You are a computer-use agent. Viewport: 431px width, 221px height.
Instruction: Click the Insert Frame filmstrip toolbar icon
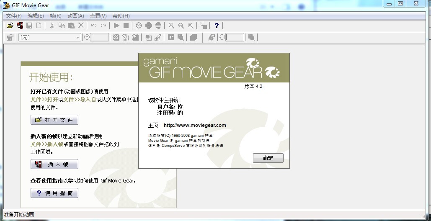tap(20, 26)
